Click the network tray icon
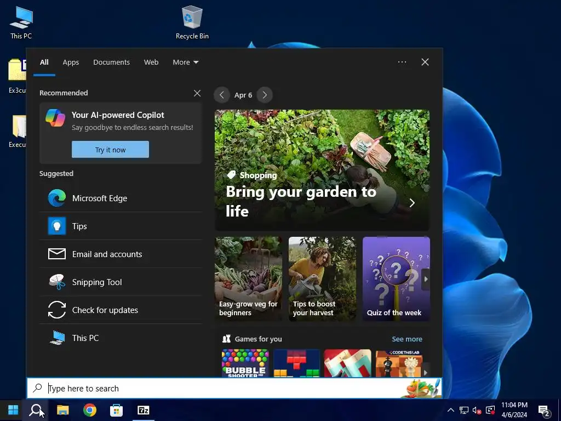The height and width of the screenshot is (421, 561). pyautogui.click(x=464, y=410)
